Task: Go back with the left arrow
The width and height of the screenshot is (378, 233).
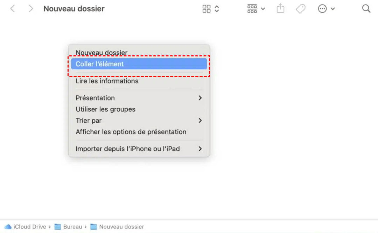Action: [x=13, y=9]
